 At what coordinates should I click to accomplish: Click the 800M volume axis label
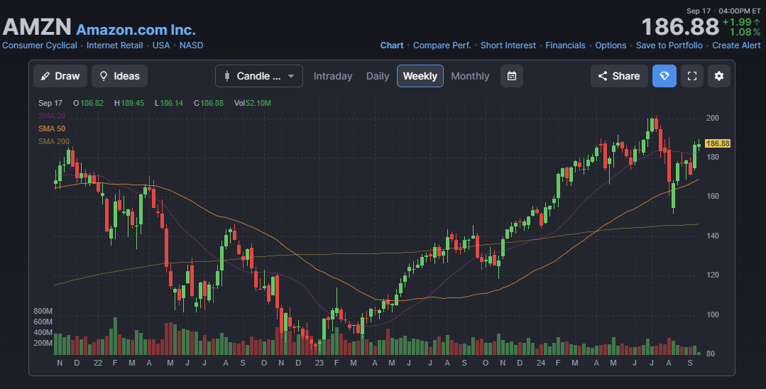click(x=43, y=311)
